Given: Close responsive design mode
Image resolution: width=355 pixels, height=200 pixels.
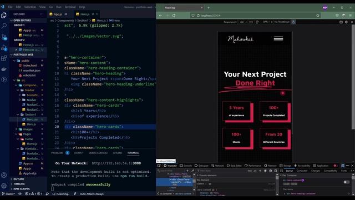Looking at the screenshot, I should (352, 22).
